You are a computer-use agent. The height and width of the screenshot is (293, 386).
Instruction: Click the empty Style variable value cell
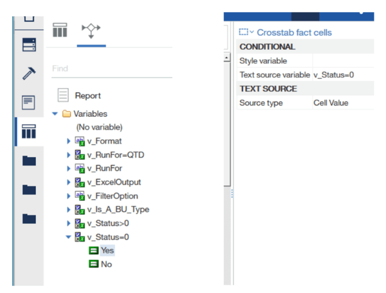[343, 61]
